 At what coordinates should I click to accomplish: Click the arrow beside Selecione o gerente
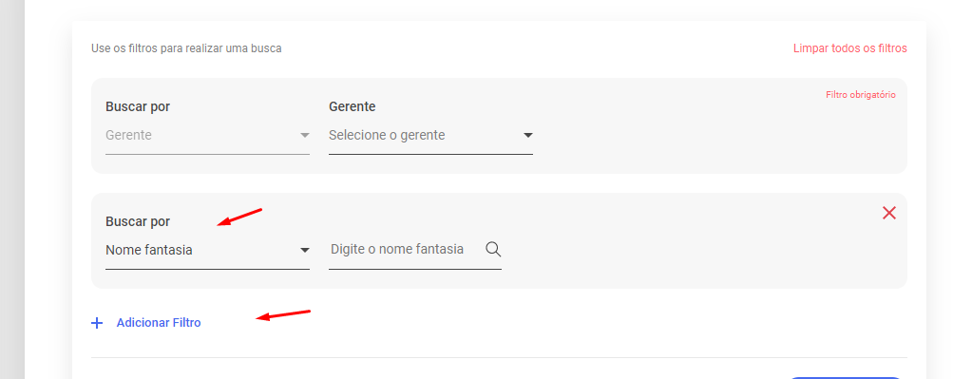point(528,135)
